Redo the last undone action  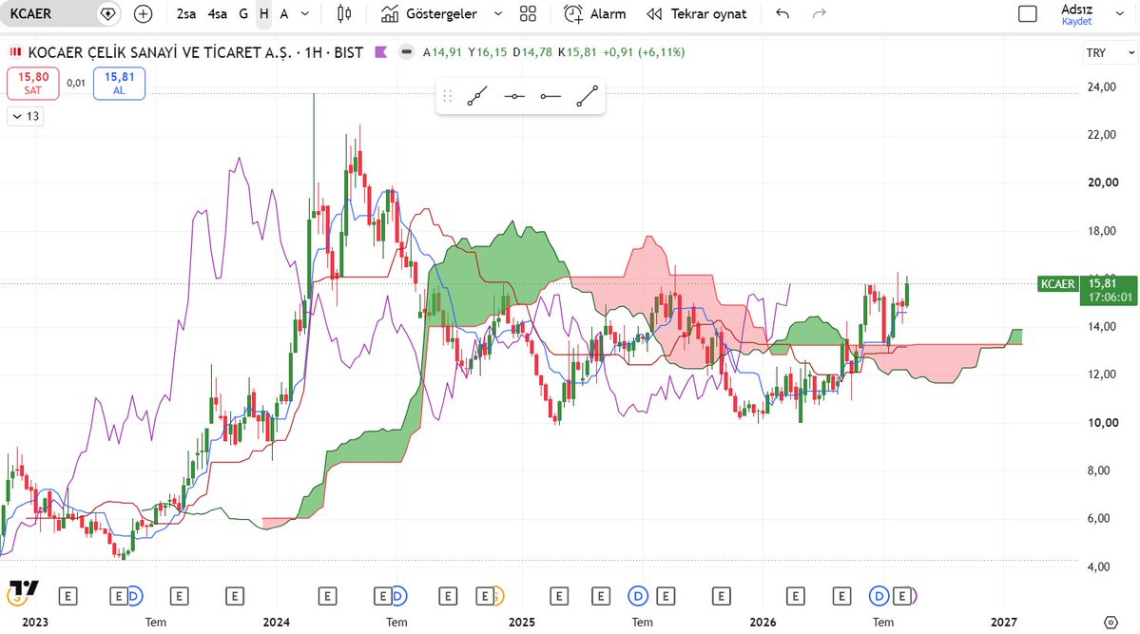click(820, 14)
